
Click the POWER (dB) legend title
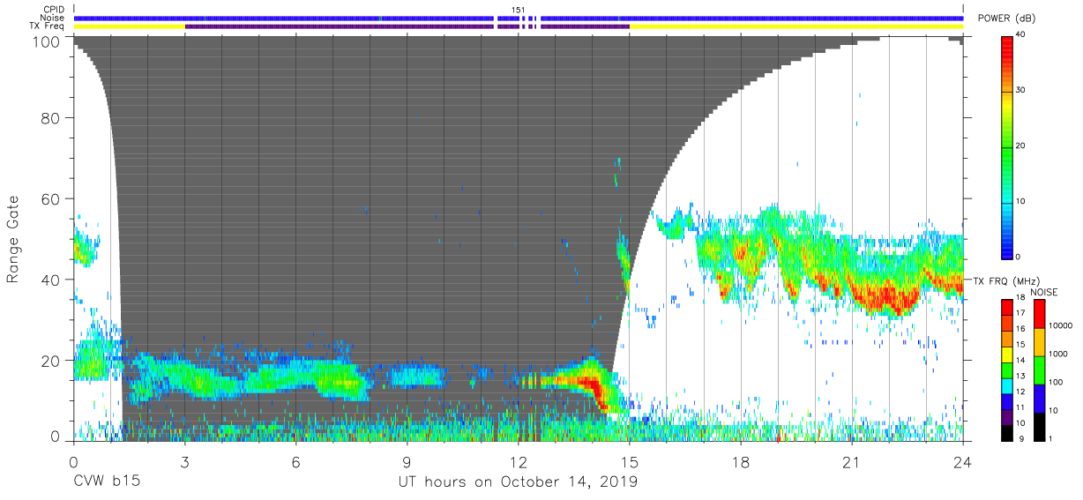(x=1008, y=19)
